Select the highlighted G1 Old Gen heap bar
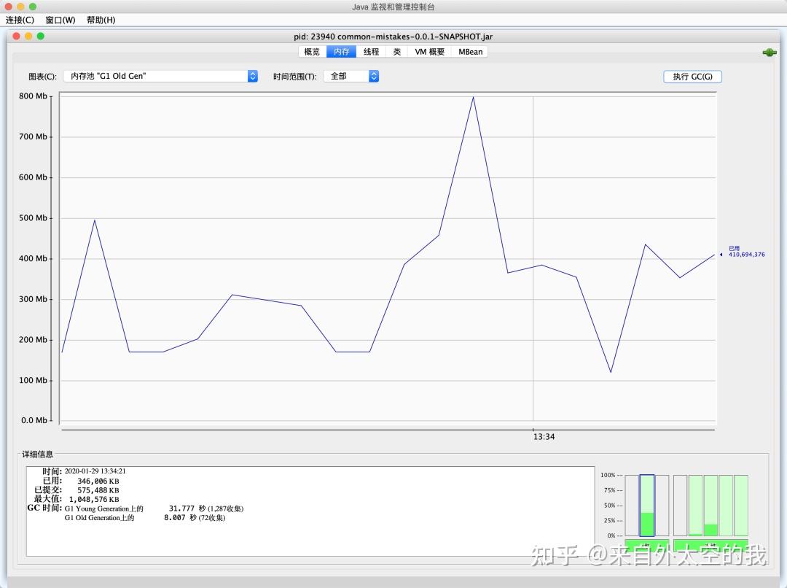The width and height of the screenshot is (787, 588). click(647, 505)
